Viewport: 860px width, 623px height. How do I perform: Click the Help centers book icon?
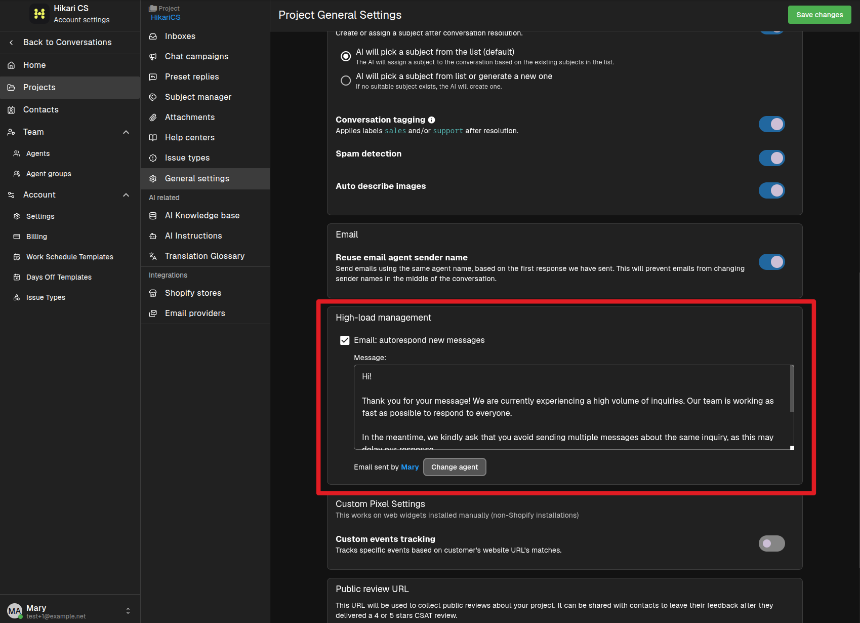tap(153, 138)
